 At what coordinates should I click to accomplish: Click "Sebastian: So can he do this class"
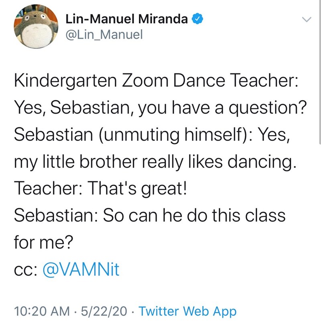point(149,216)
